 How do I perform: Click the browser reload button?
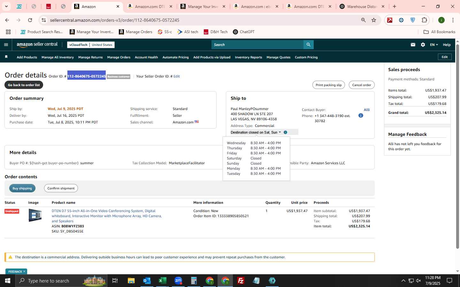coord(30,20)
